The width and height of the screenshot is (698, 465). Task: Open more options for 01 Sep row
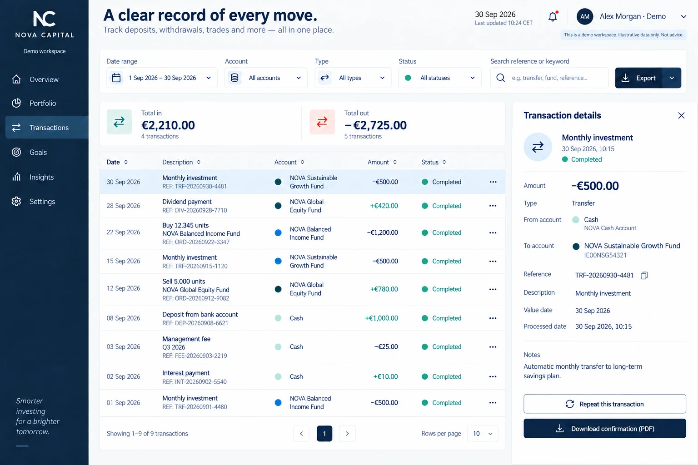[x=493, y=403]
